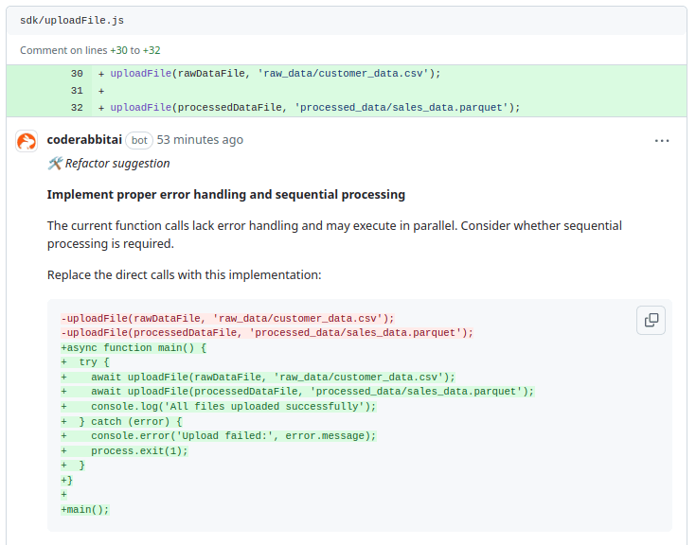Click the 'Comment on lines +30 to +32' text
The image size is (696, 545).
pos(90,50)
